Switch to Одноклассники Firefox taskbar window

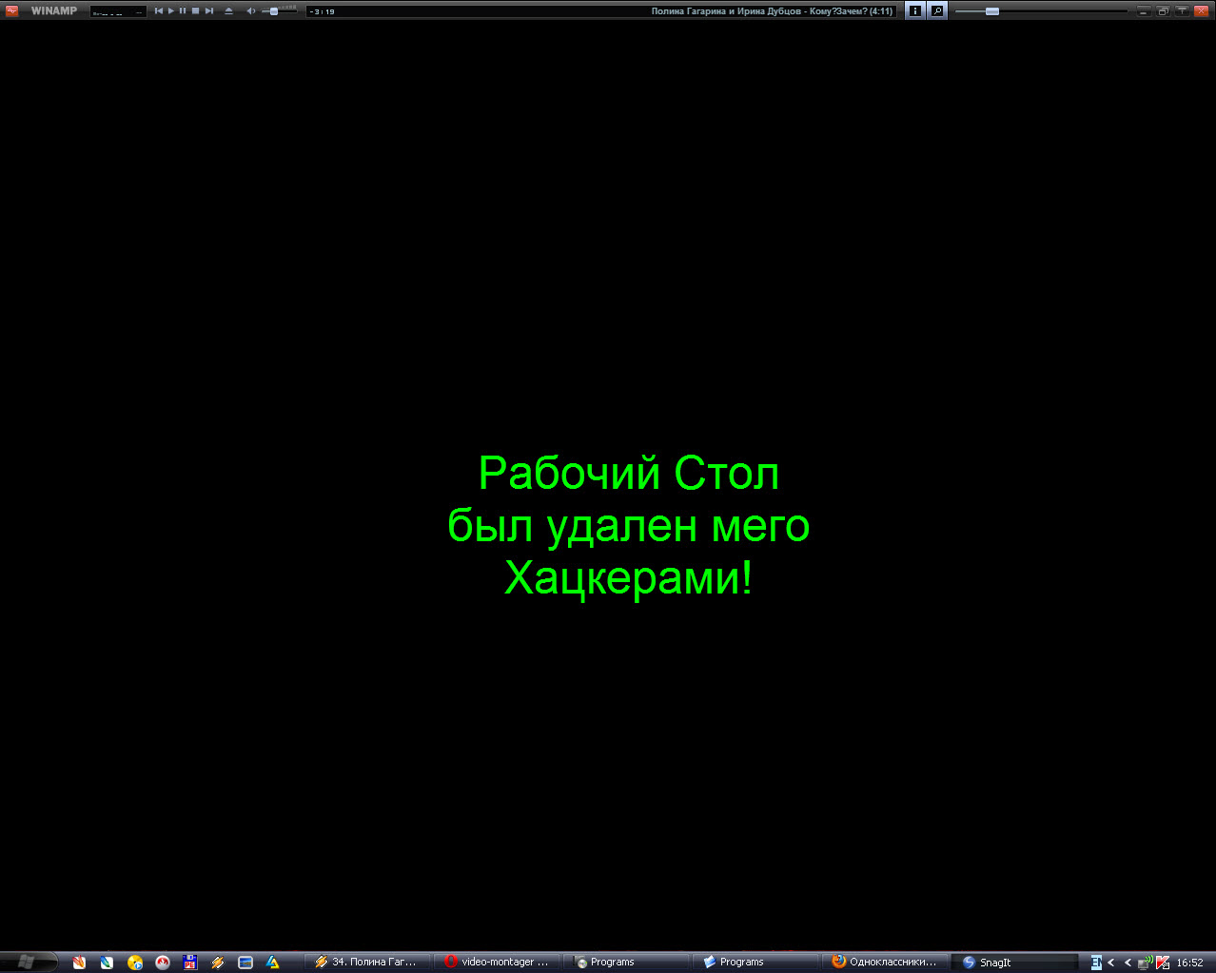point(885,962)
